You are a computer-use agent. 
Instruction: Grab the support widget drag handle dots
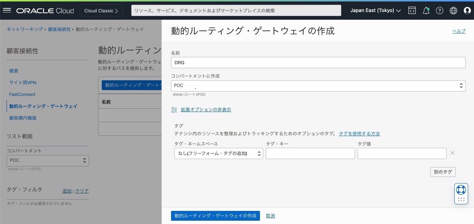(x=461, y=200)
